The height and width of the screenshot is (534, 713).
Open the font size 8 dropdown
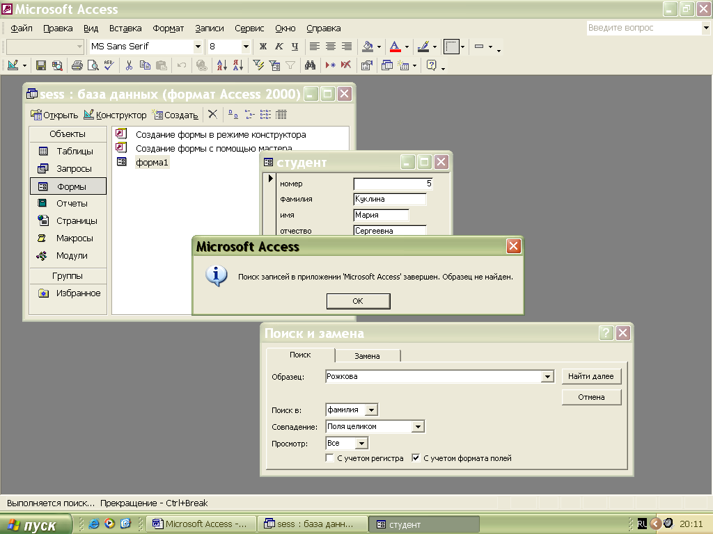(246, 47)
